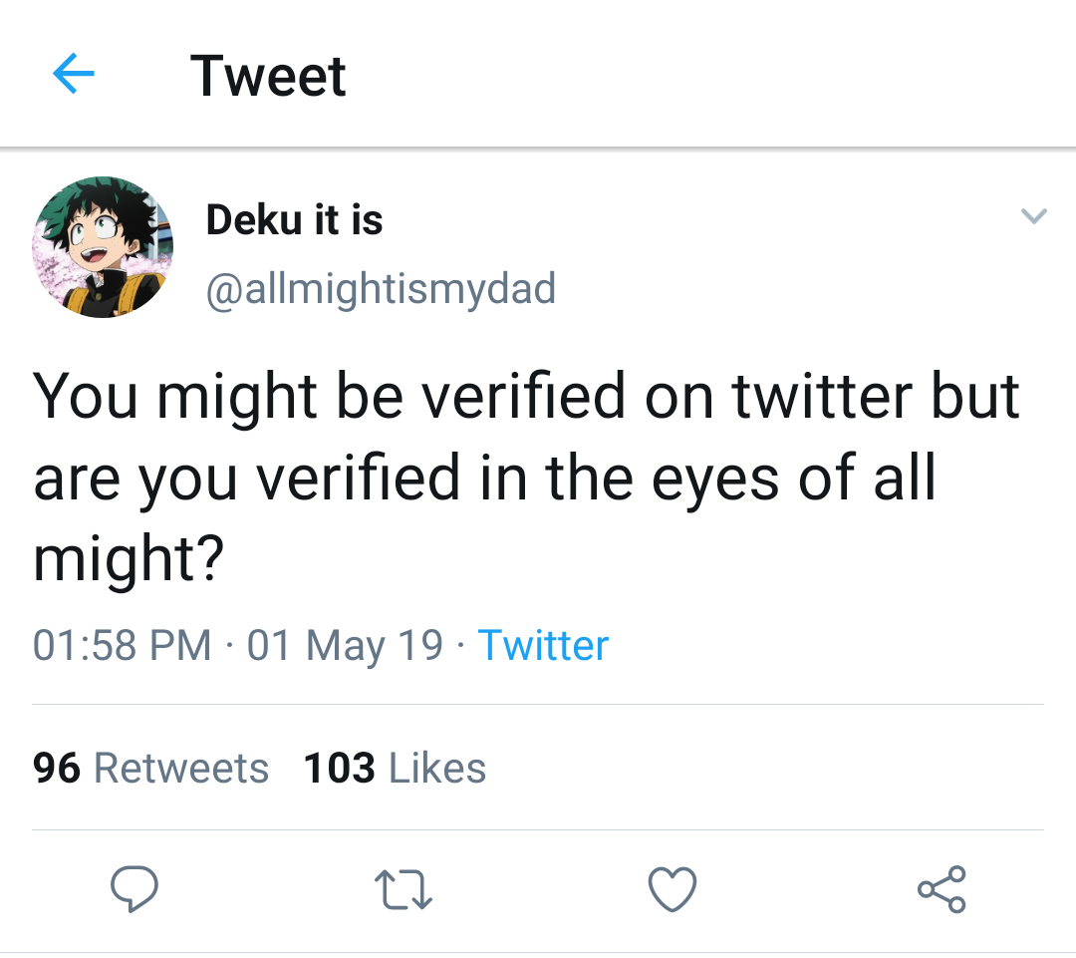Image resolution: width=1076 pixels, height=958 pixels.
Task: Tap the Tweet header title
Action: [x=268, y=76]
